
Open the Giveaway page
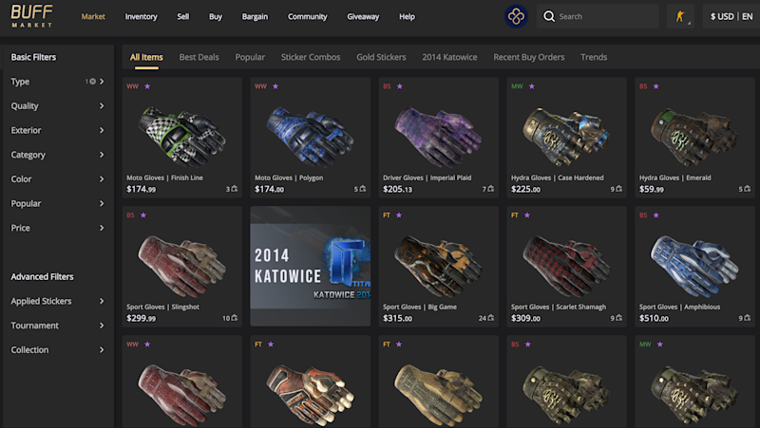363,16
